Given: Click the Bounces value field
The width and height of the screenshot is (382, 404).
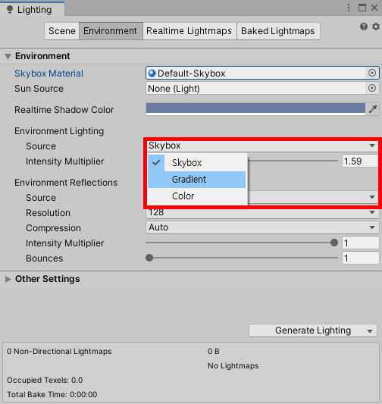Looking at the screenshot, I should (360, 258).
